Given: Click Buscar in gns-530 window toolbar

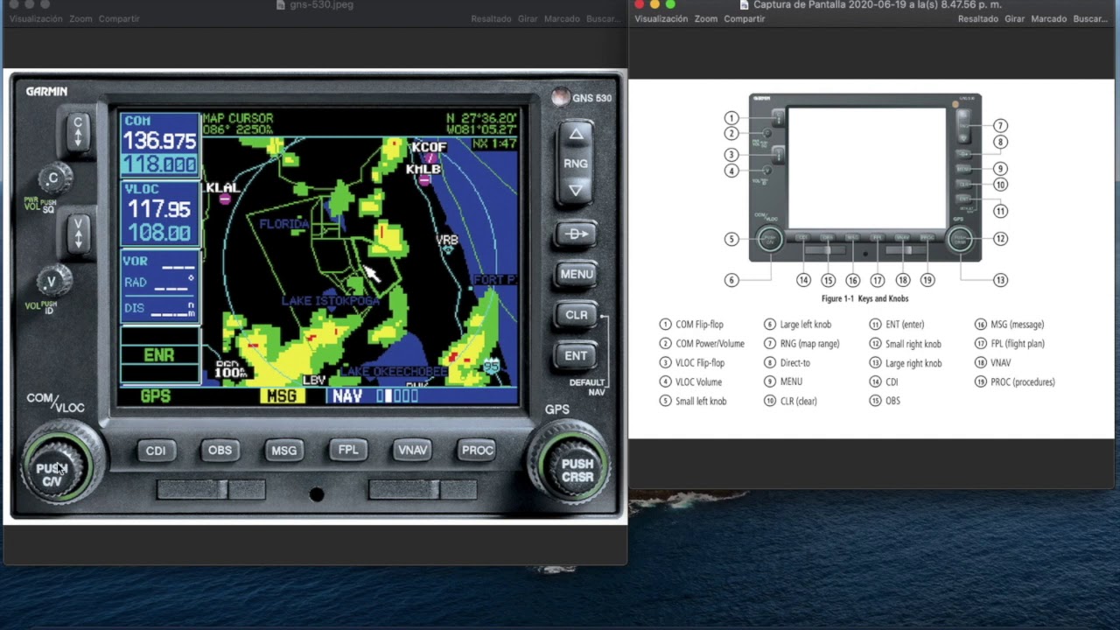Looking at the screenshot, I should pos(602,18).
